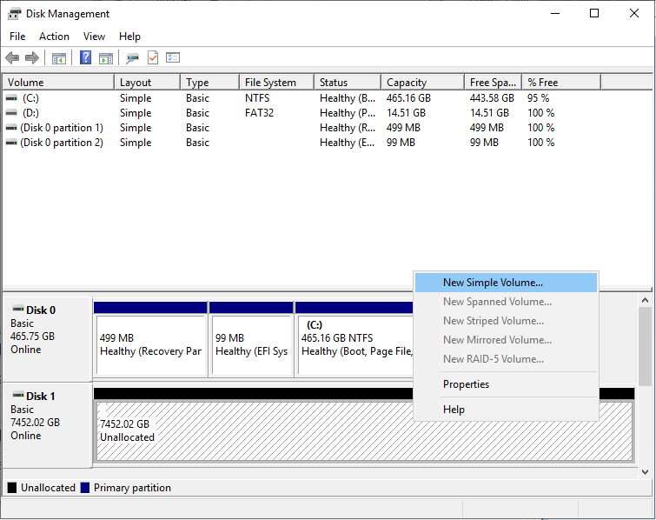Viewport: 656px width, 520px height.
Task: Select the 99 MB EFI System partition block
Action: (x=251, y=339)
